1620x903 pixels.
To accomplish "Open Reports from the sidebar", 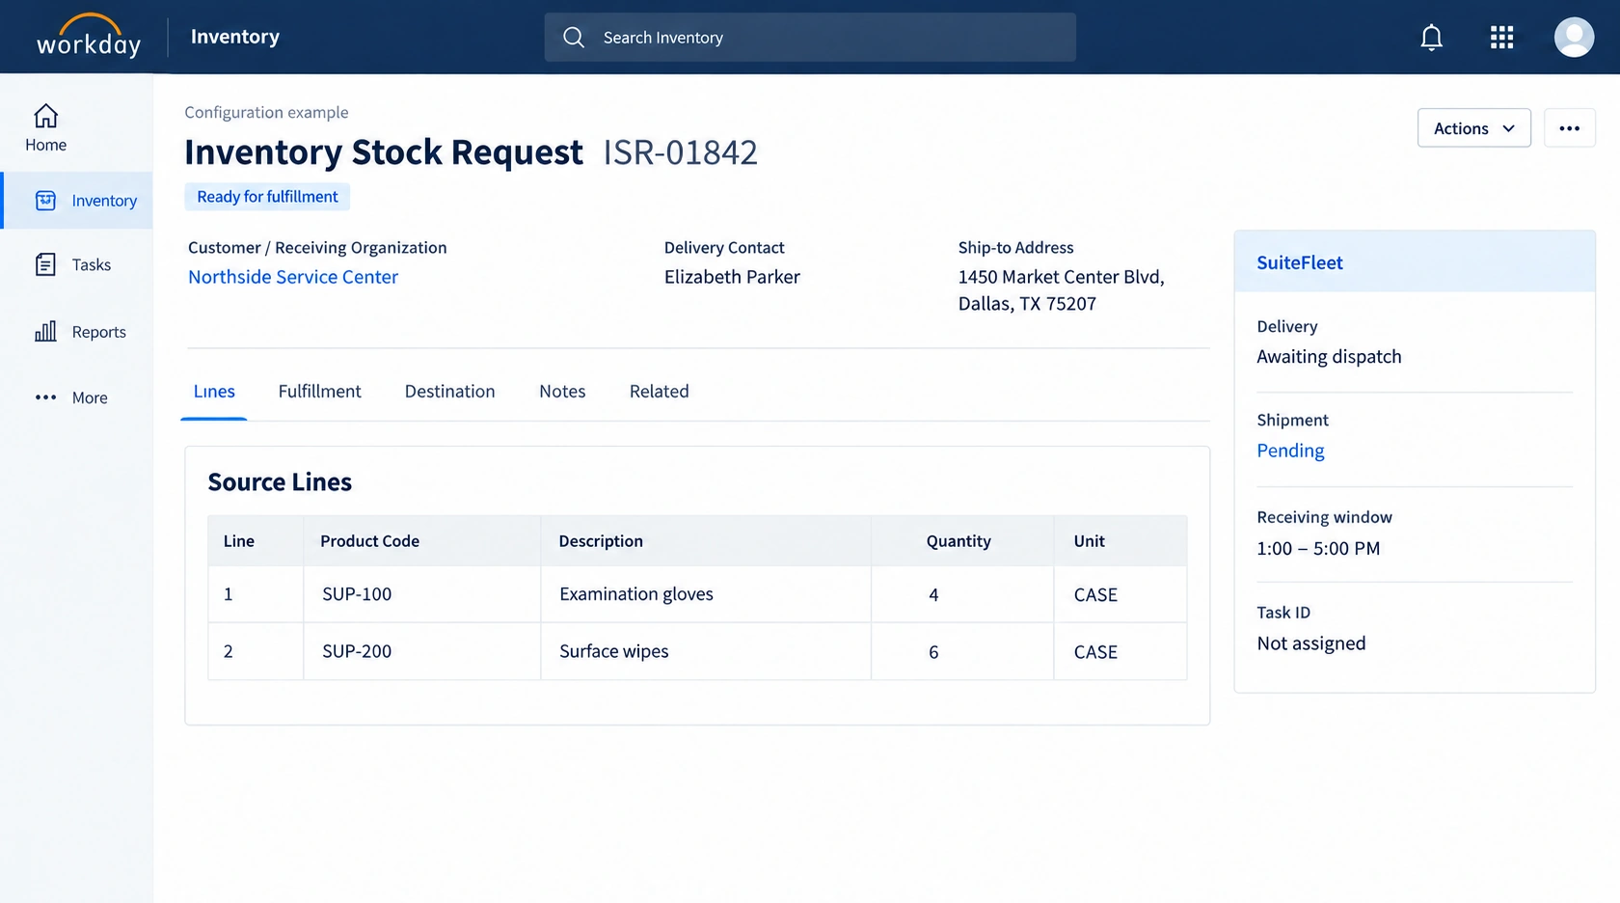I will tap(81, 332).
